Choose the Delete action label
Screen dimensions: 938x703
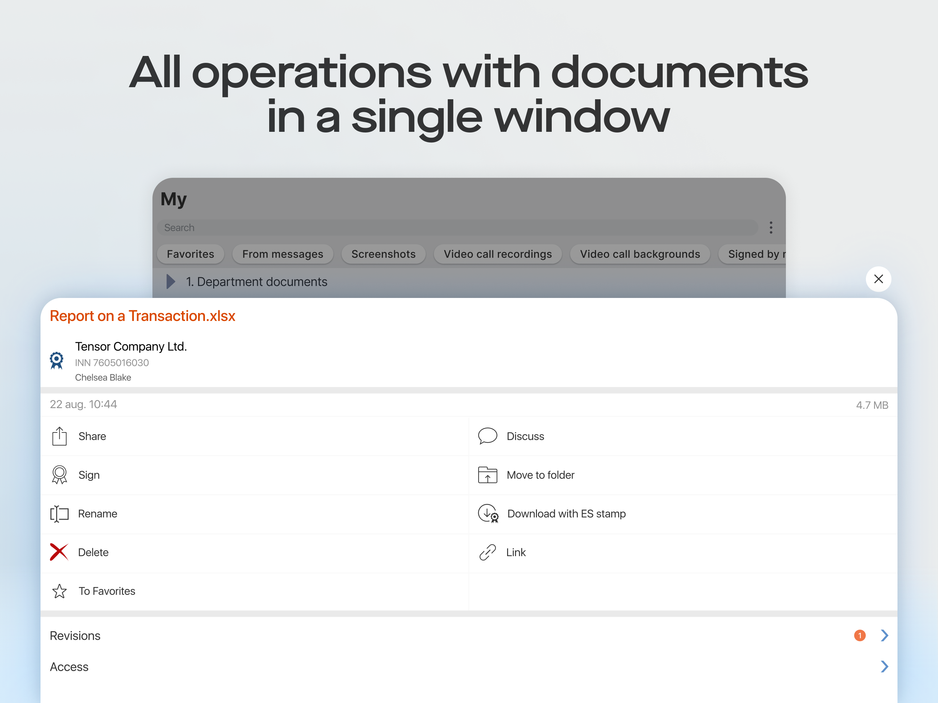[x=93, y=552]
